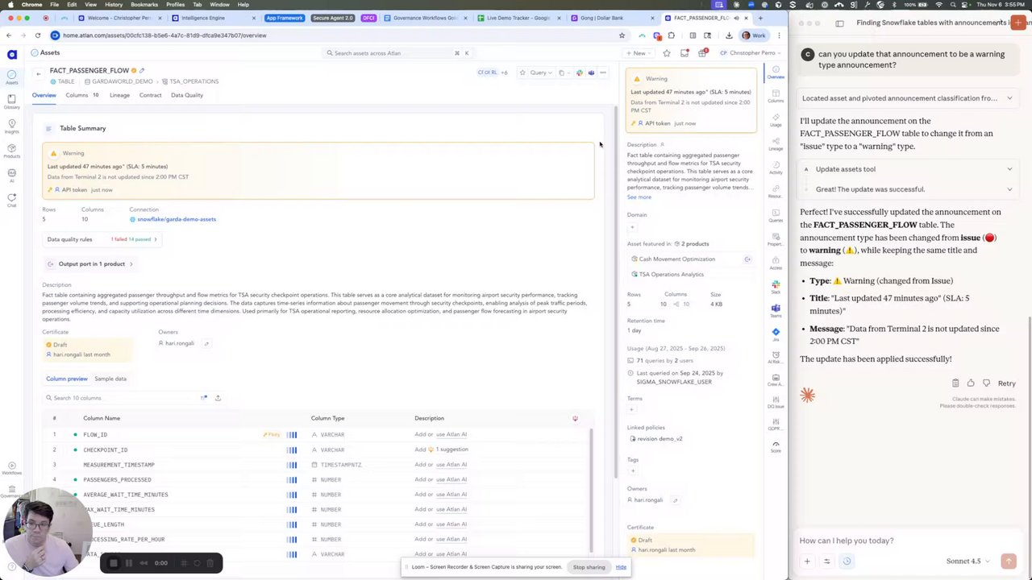Open the Access panel in the right rail

[x=776, y=263]
